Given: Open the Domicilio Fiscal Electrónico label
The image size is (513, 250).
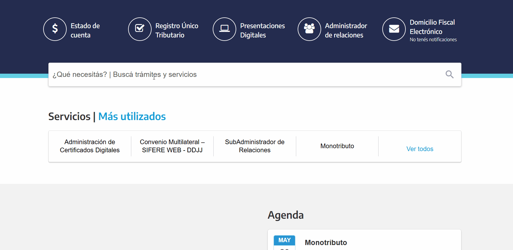Looking at the screenshot, I should click(432, 27).
